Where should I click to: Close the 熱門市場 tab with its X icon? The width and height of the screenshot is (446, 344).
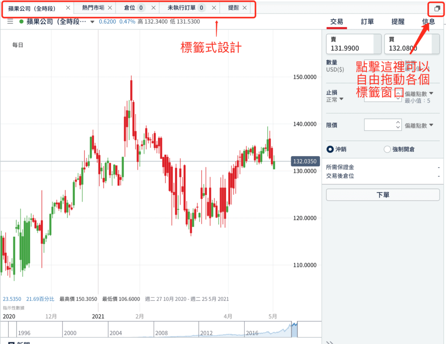[x=110, y=7]
